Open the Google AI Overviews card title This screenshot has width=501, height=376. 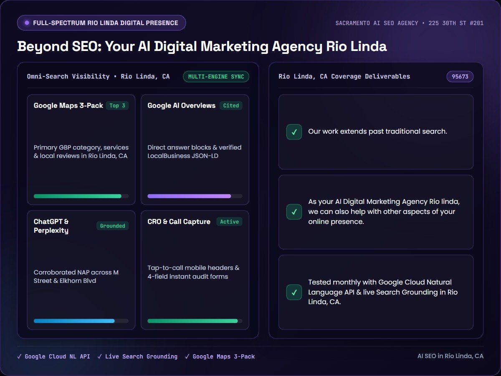point(182,106)
